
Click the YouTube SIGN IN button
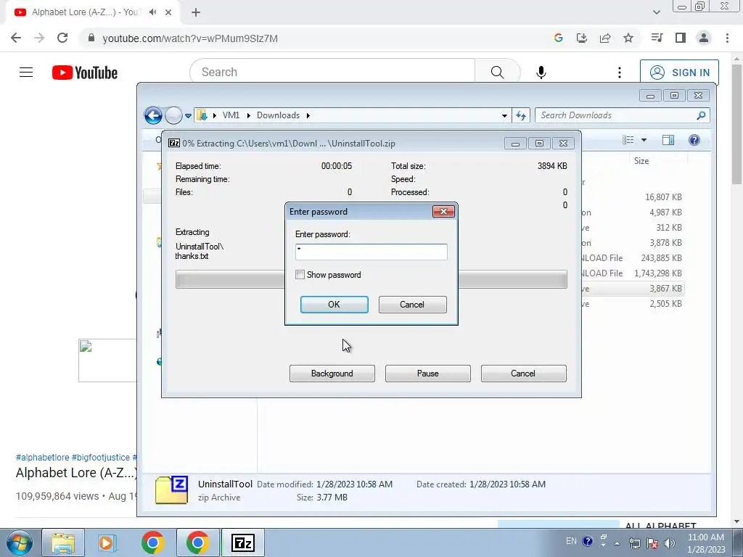(x=679, y=73)
